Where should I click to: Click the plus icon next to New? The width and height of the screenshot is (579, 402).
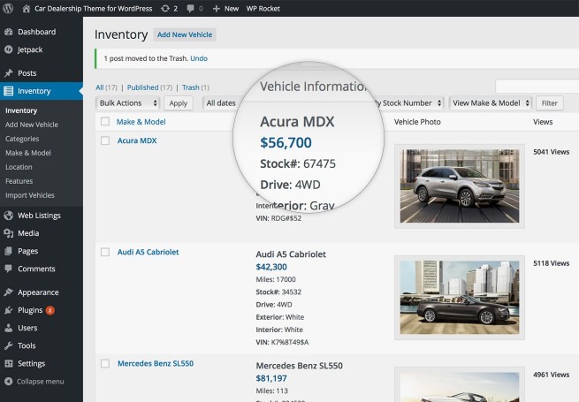click(216, 9)
